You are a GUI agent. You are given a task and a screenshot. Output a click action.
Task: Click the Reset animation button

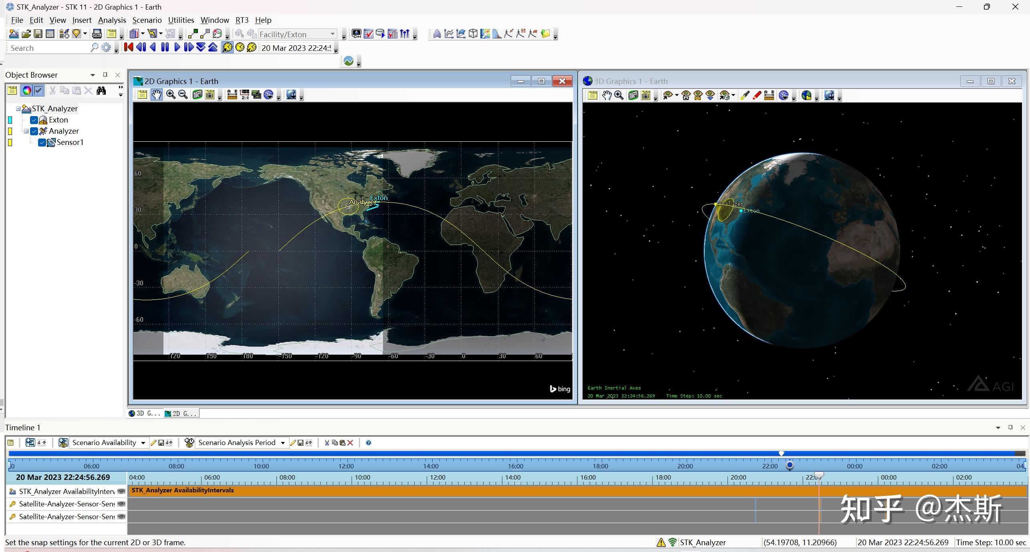coord(129,47)
